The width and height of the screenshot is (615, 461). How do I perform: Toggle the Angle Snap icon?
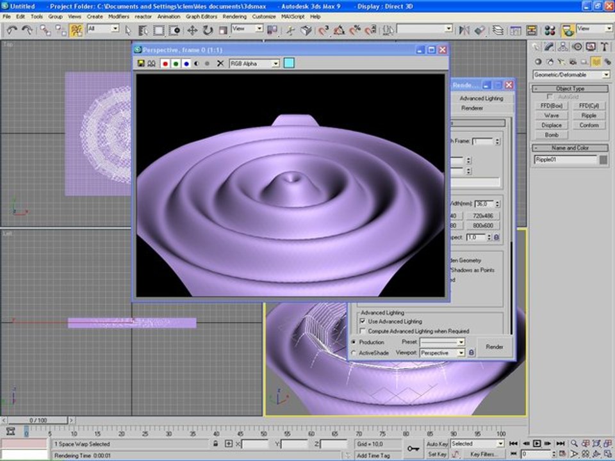[x=340, y=30]
